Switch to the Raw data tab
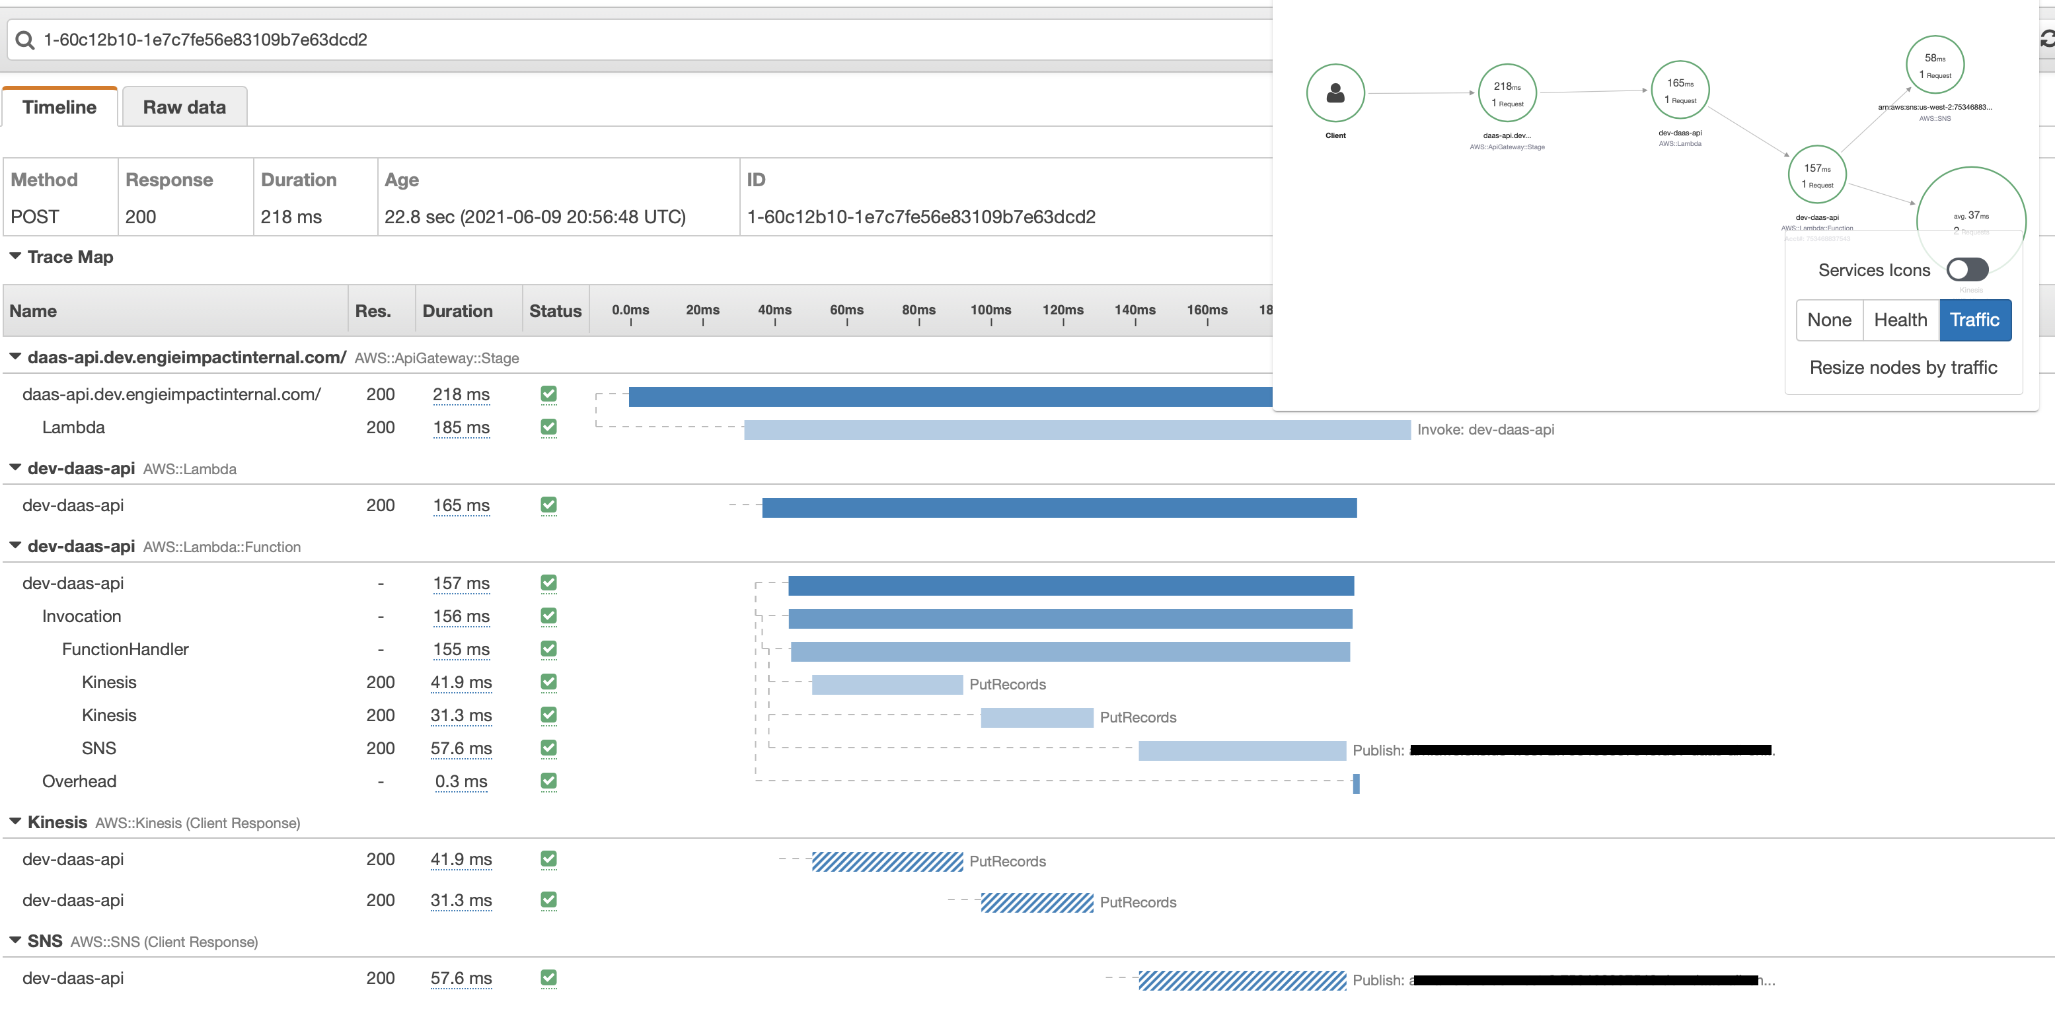The image size is (2055, 1021). click(x=184, y=107)
